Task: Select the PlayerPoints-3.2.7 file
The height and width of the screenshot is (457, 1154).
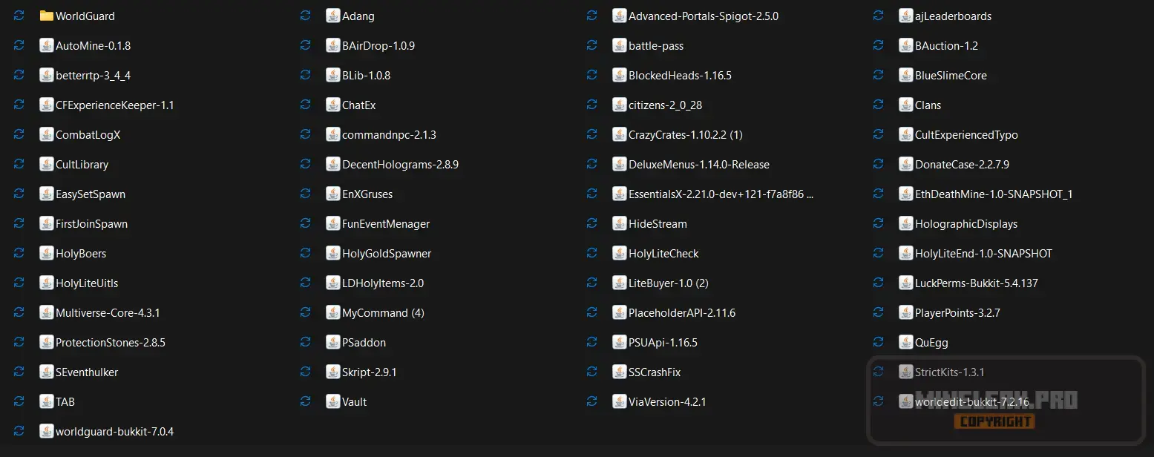Action: click(957, 312)
